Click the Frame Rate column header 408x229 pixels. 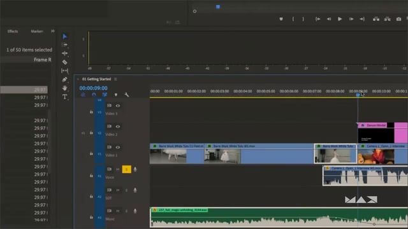tap(43, 60)
